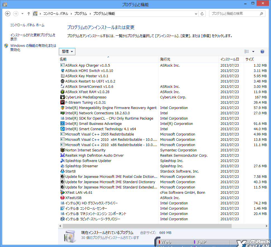The height and width of the screenshot is (247, 271).
Task: Click the Realtek High Definition Audio Driver icon
Action: 63,155
